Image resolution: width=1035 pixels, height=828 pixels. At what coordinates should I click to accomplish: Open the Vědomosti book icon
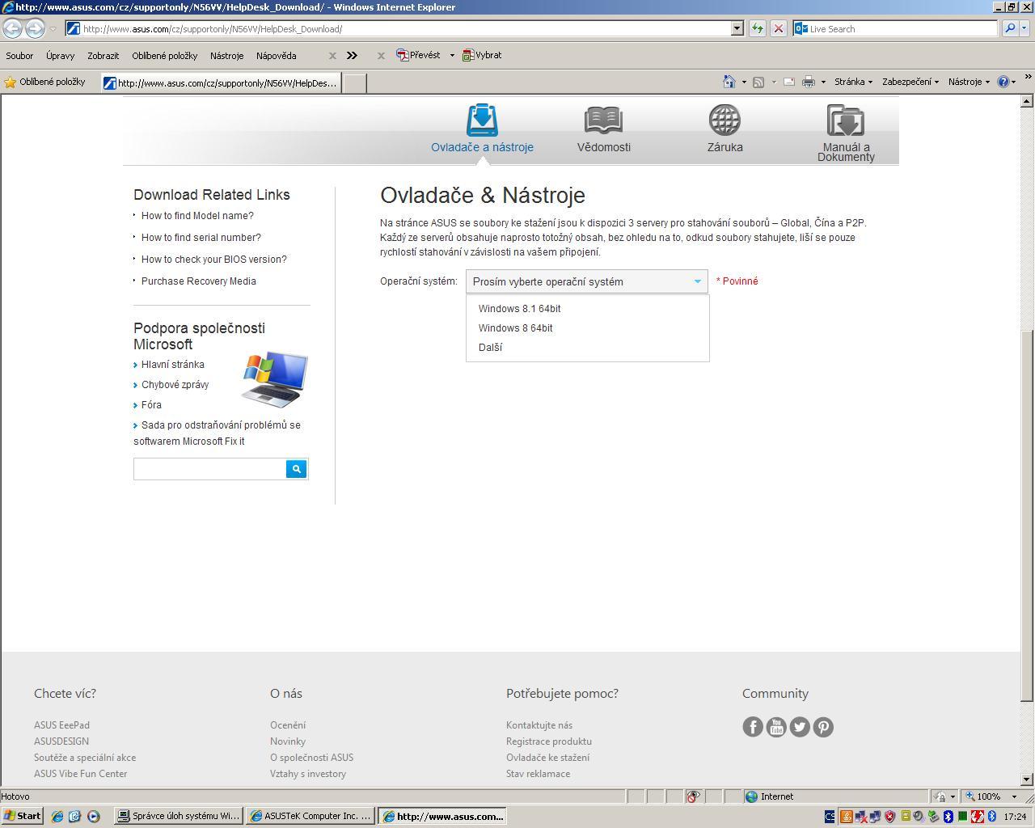click(603, 120)
